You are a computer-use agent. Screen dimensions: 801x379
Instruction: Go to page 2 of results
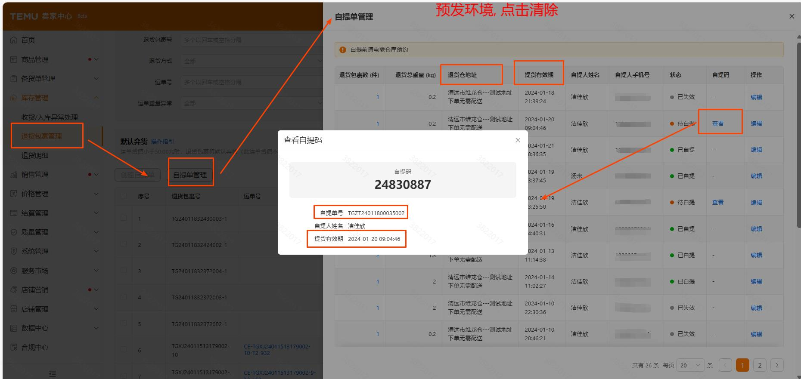(760, 365)
